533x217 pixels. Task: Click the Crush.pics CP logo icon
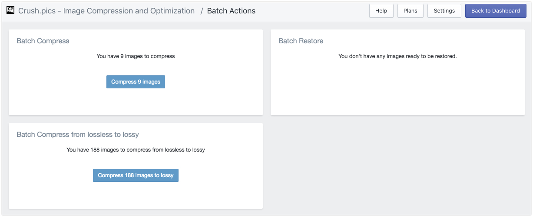[x=10, y=11]
